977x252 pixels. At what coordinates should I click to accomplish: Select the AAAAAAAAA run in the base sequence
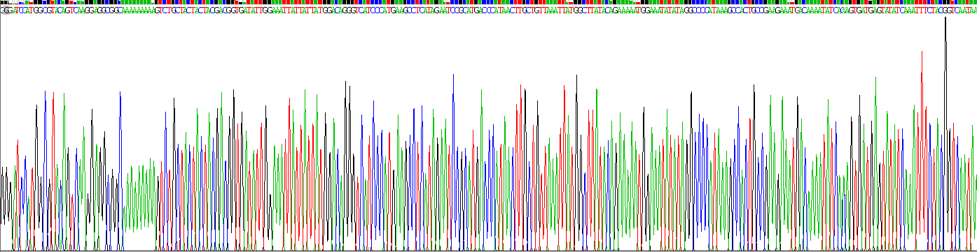coord(138,11)
